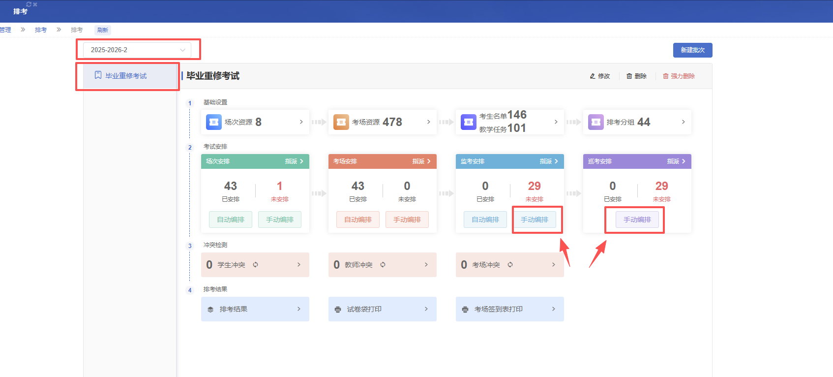This screenshot has height=377, width=833.
Task: Expand 指派 on the 巡考安排 header
Action: coord(676,161)
